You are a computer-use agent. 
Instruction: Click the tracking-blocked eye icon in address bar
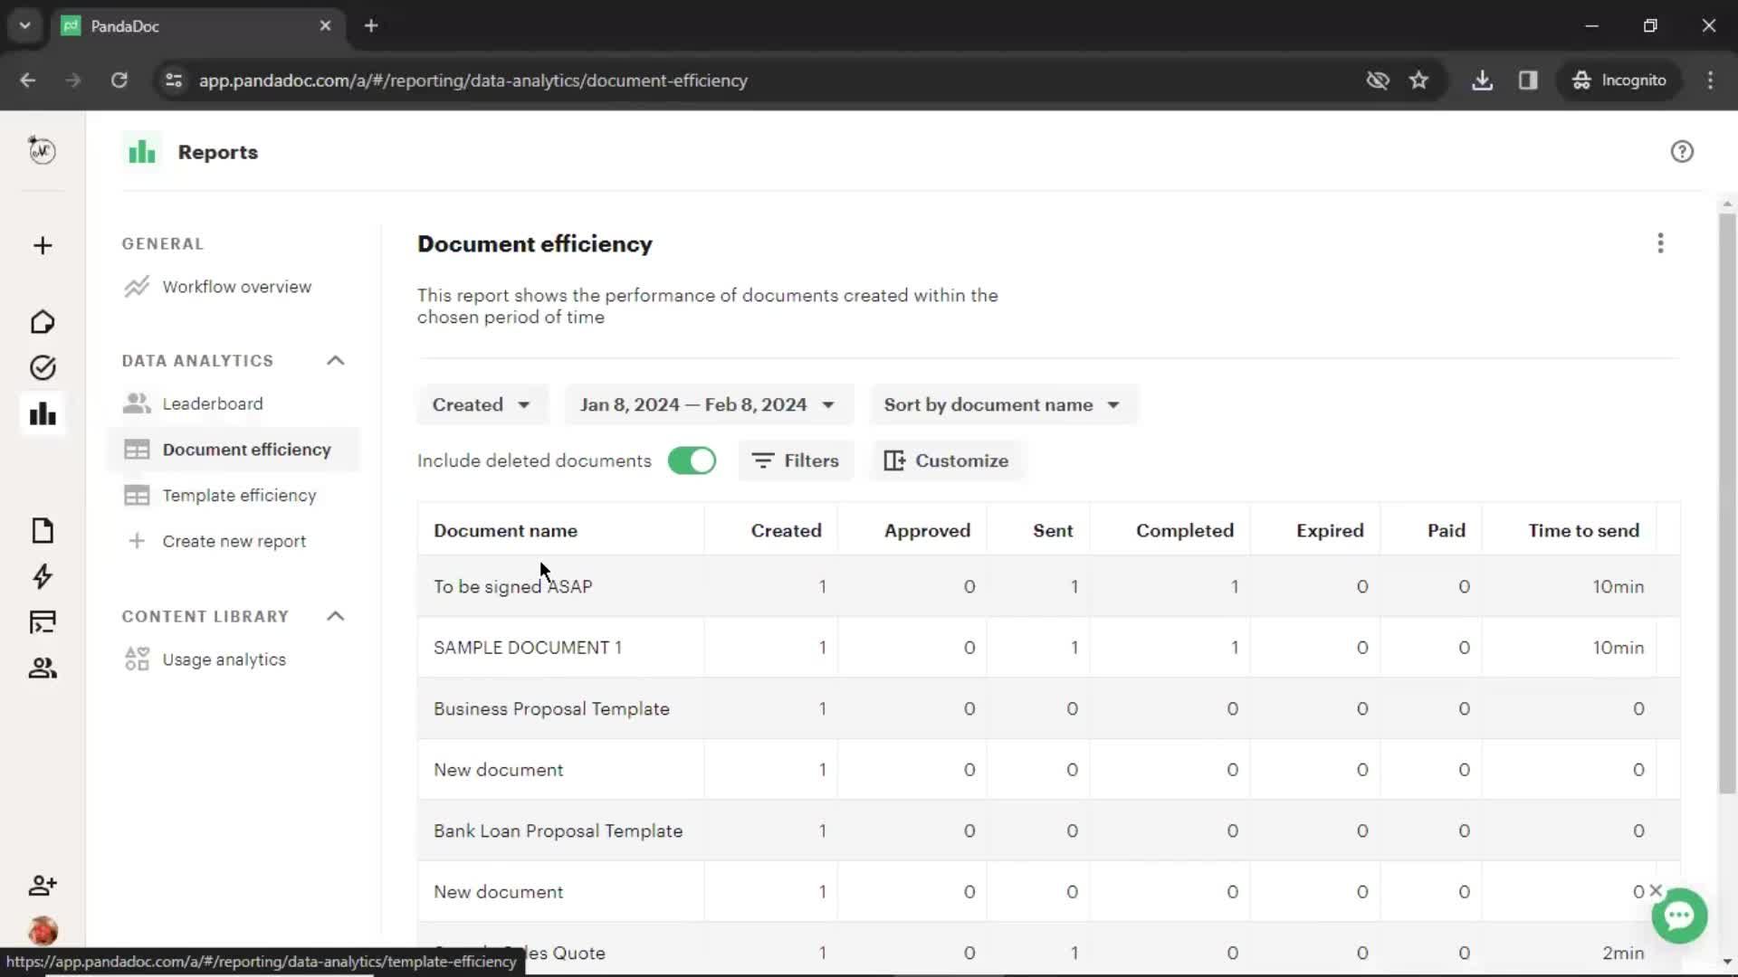click(1378, 81)
